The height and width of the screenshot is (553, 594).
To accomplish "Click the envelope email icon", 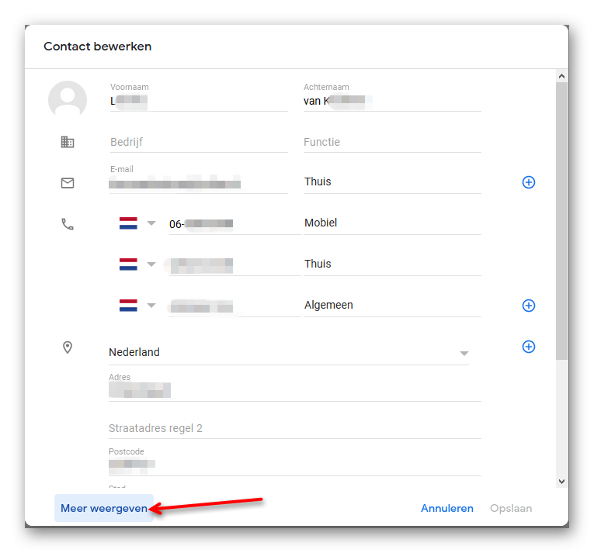I will click(68, 183).
